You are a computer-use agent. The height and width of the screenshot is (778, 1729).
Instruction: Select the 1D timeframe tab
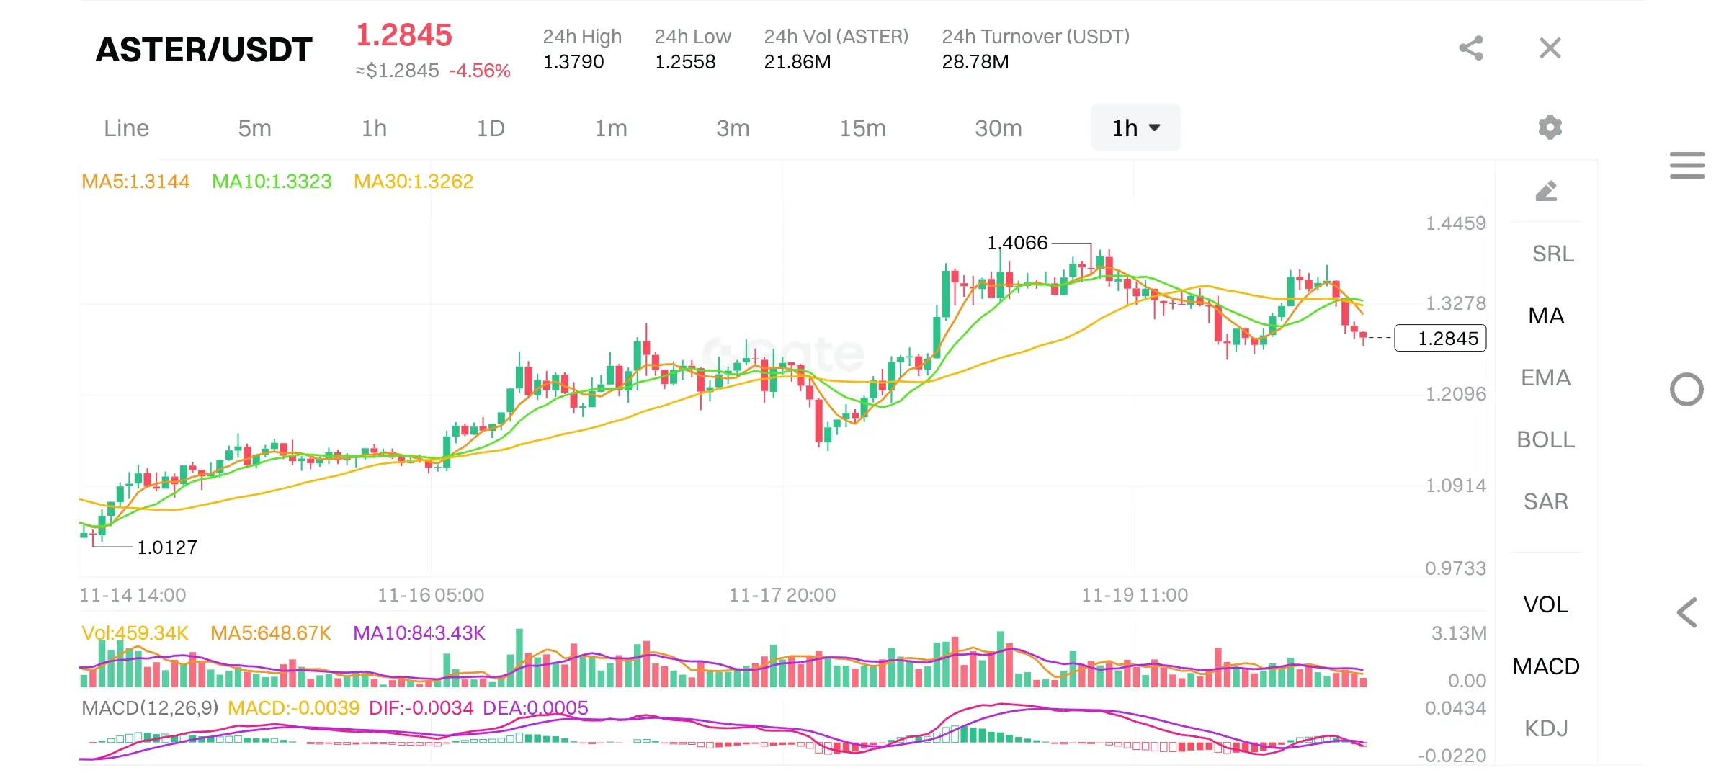coord(491,128)
